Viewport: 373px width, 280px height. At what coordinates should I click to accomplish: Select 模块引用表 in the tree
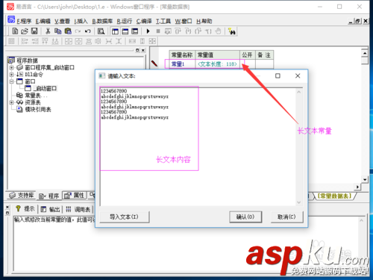pos(38,109)
